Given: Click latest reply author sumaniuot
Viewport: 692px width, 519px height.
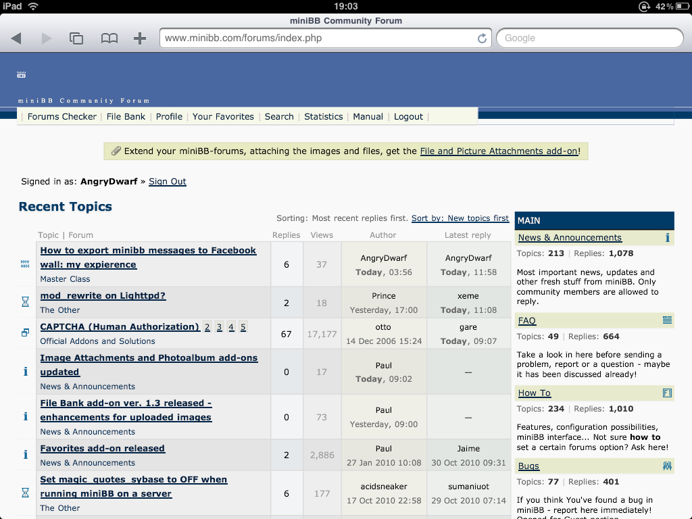Looking at the screenshot, I should 468,487.
